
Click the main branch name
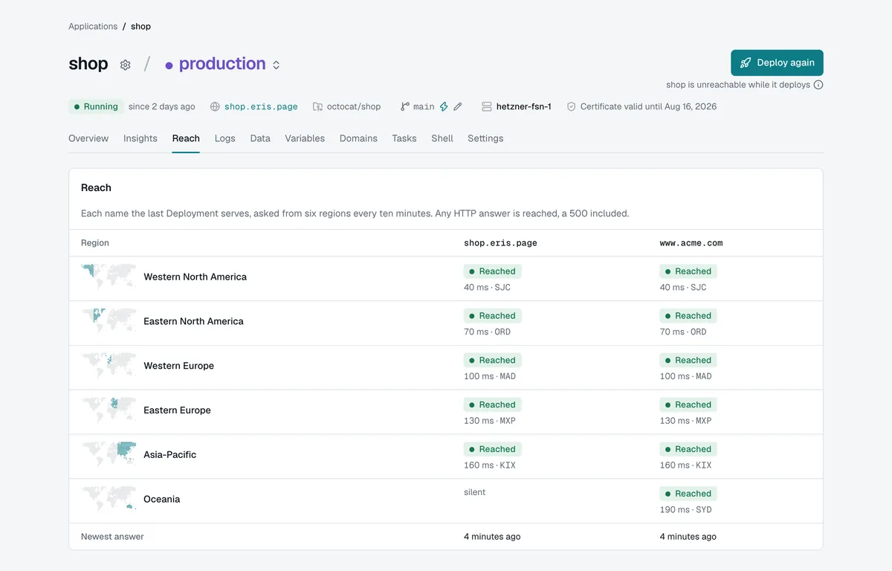point(424,106)
